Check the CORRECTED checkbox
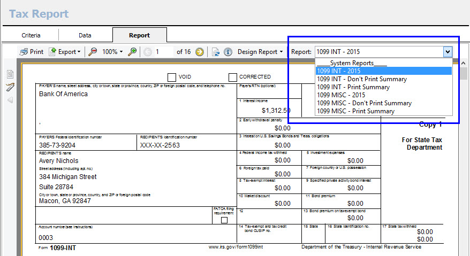470x256 pixels. 232,77
